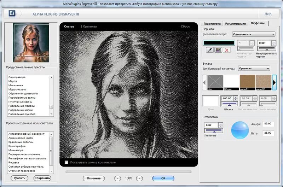
Task: Show the Состав preview view
Action: coord(69,27)
